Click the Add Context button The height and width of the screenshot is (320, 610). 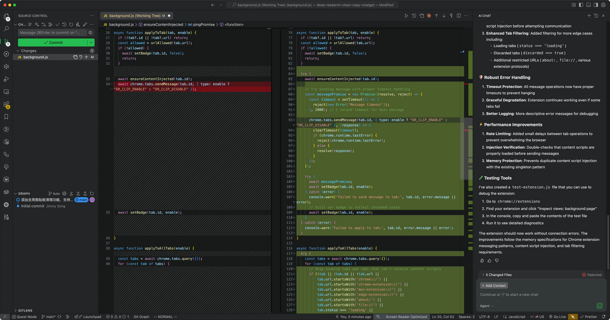tap(494, 286)
